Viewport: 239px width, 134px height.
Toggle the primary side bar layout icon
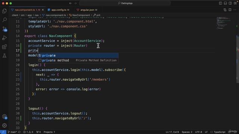220,3
